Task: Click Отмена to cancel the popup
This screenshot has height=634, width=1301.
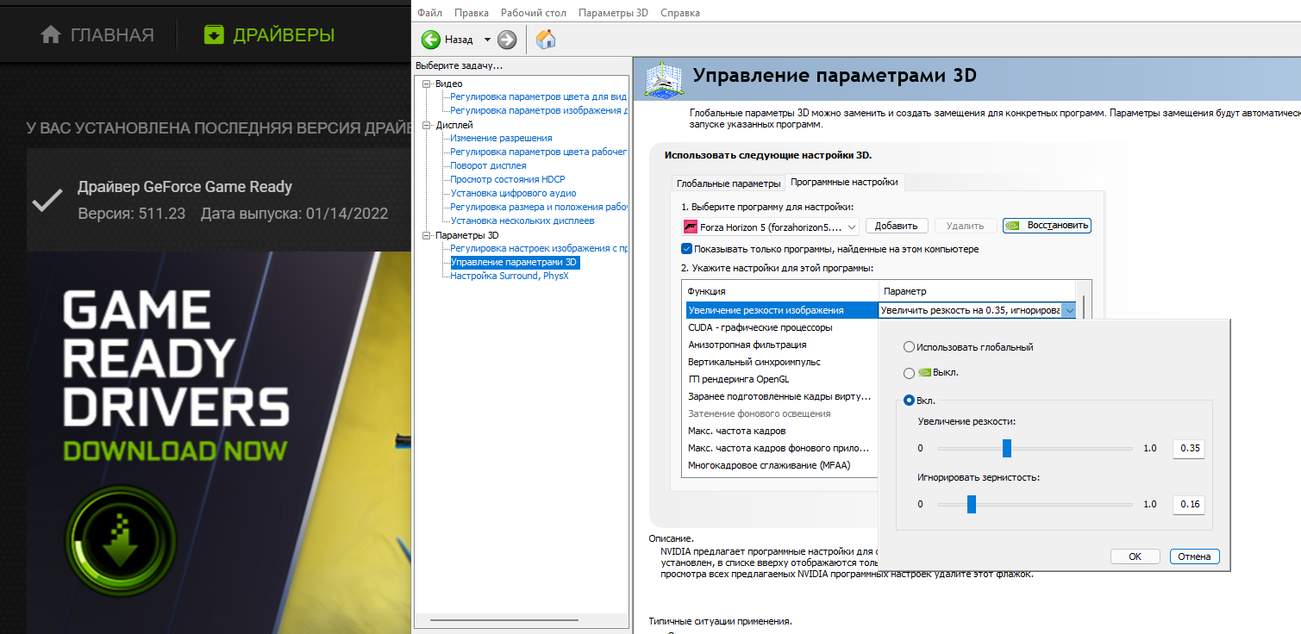Action: point(1194,556)
